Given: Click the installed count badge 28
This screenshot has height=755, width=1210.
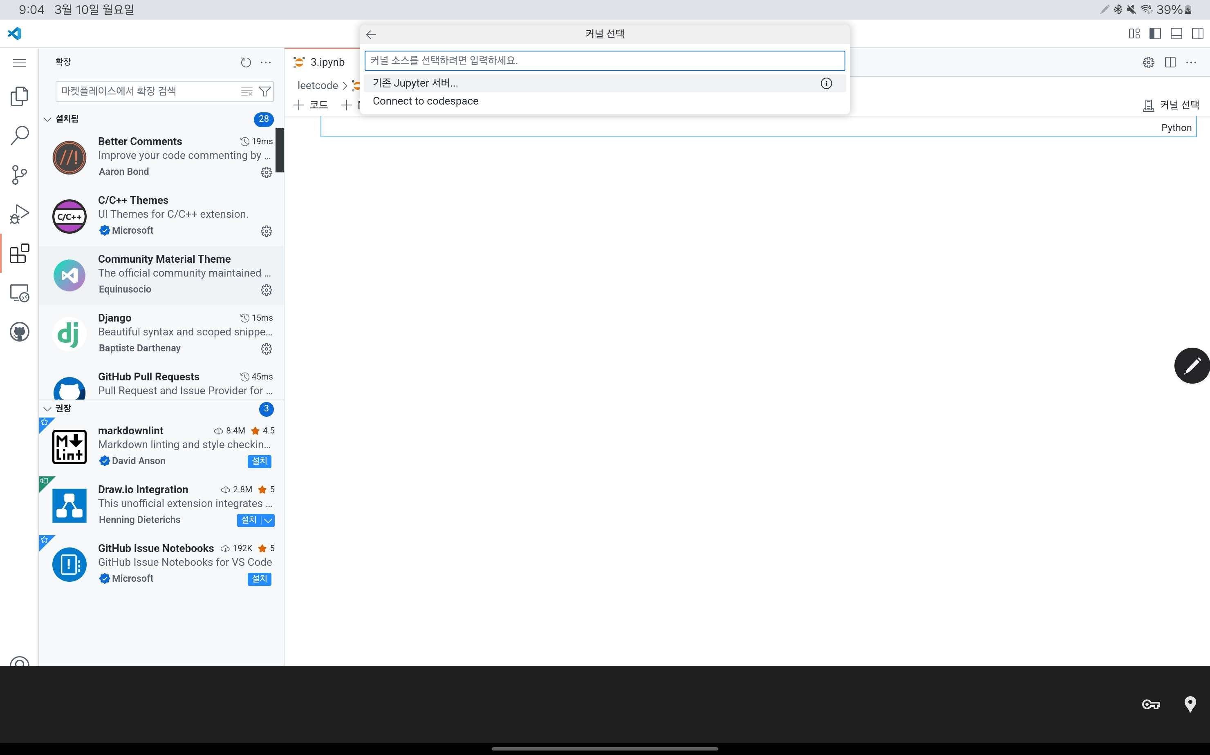Looking at the screenshot, I should [x=264, y=119].
